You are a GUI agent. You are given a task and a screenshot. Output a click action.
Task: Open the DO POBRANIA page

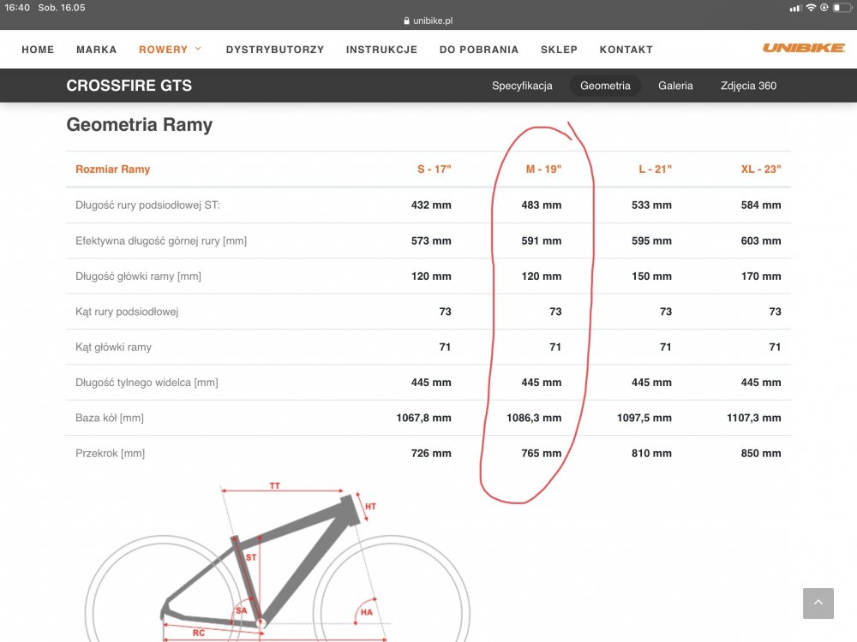(x=479, y=50)
